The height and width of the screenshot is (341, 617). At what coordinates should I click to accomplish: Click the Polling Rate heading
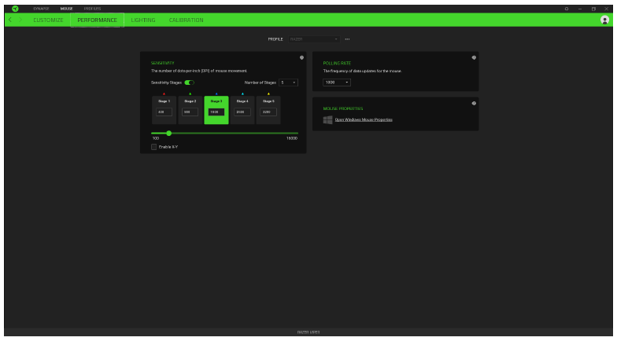point(337,63)
